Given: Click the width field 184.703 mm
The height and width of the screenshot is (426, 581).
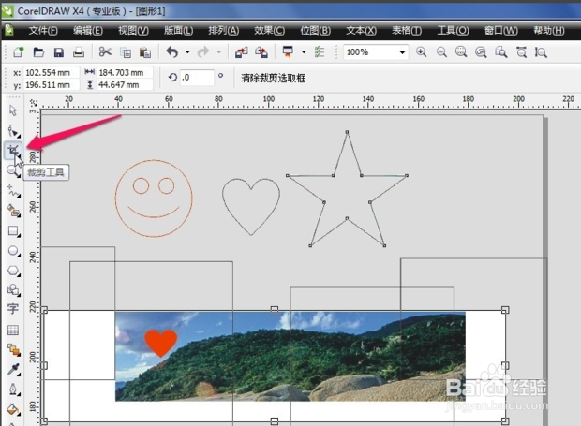Looking at the screenshot, I should point(125,72).
